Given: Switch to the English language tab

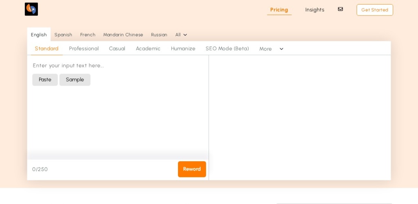Looking at the screenshot, I should (39, 35).
